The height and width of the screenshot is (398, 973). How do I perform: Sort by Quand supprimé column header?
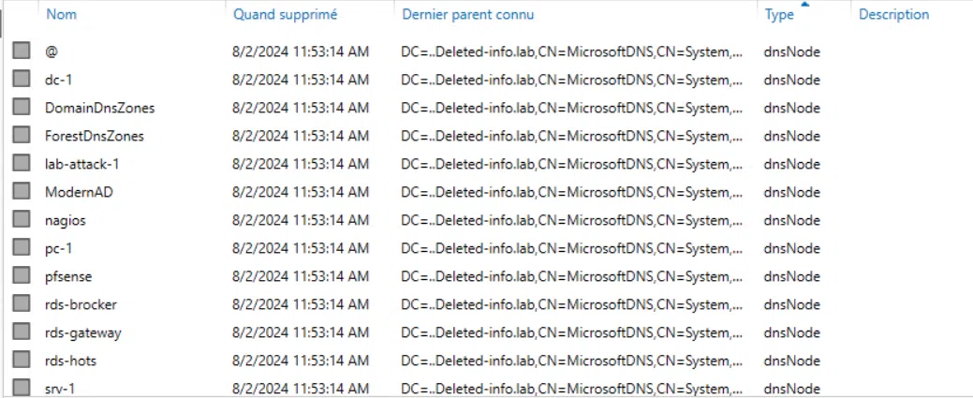[285, 14]
